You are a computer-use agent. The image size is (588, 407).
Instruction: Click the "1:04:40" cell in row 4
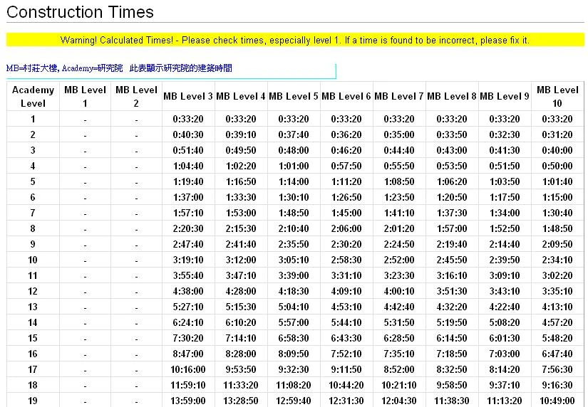[x=188, y=166]
